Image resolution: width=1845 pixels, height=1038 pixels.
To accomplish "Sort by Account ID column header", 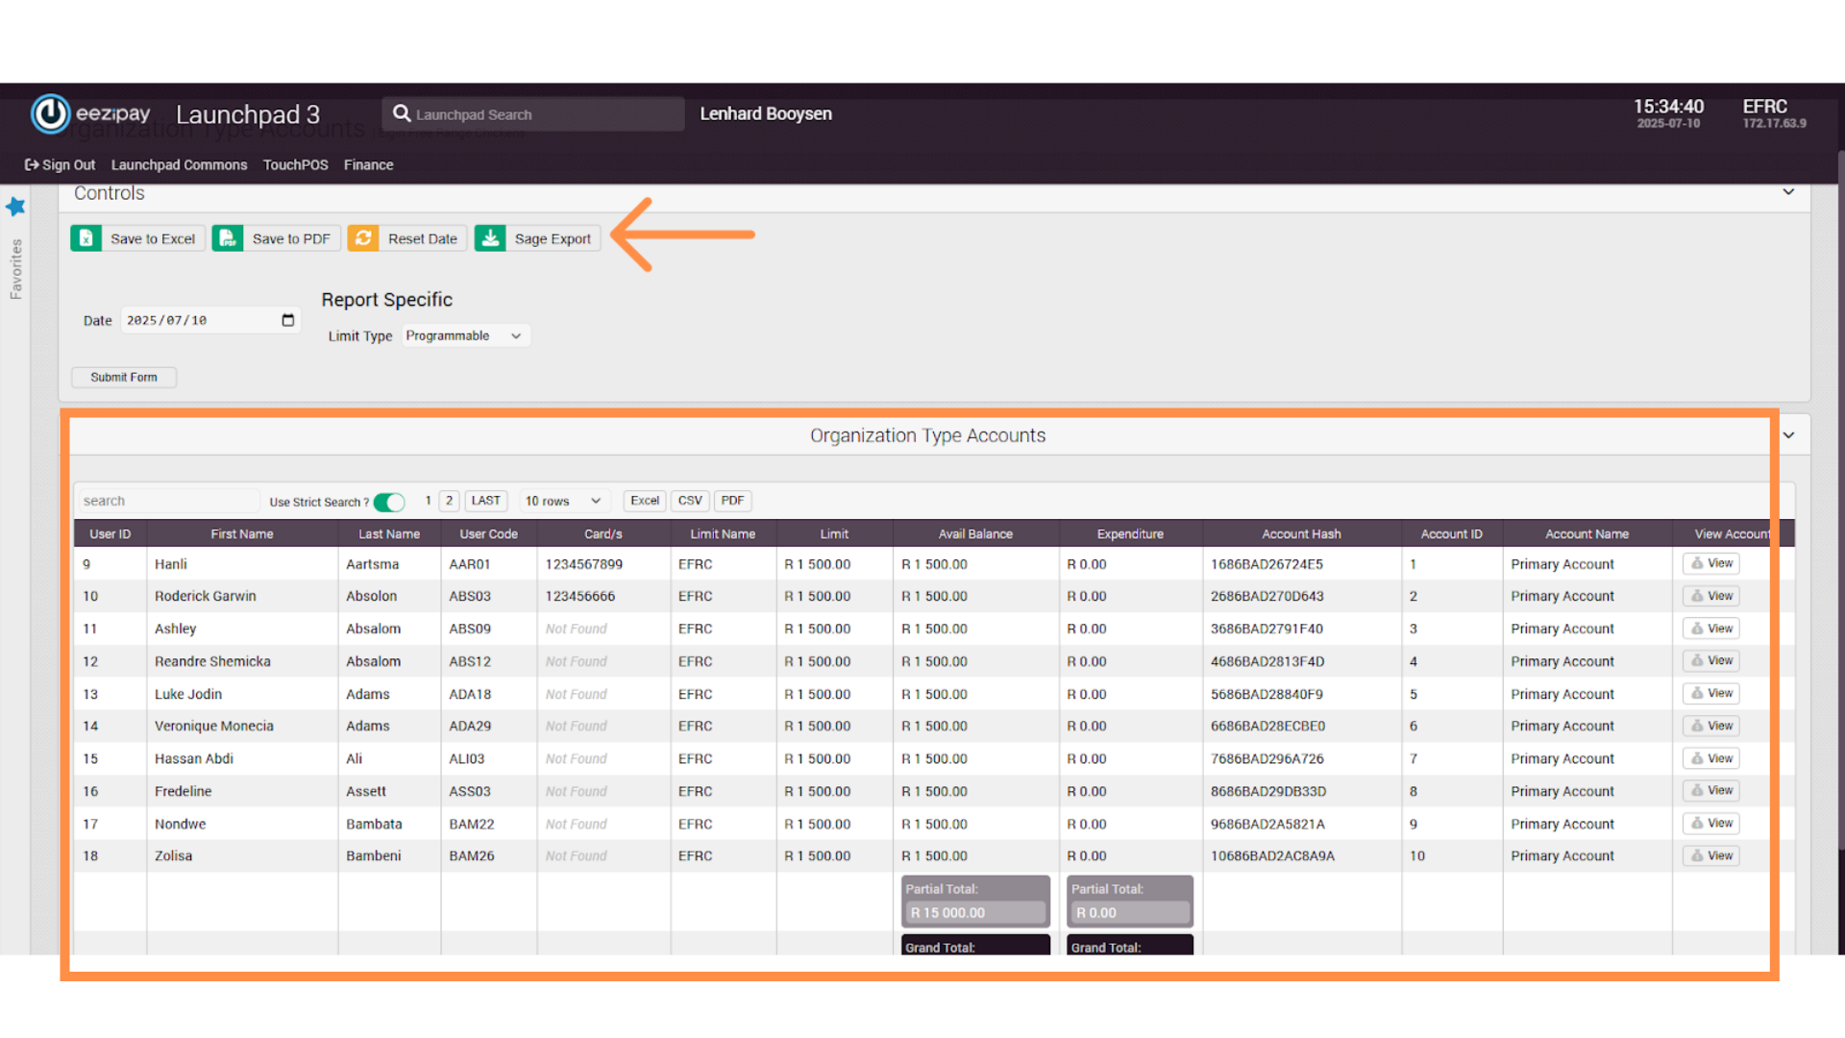I will 1451,533.
